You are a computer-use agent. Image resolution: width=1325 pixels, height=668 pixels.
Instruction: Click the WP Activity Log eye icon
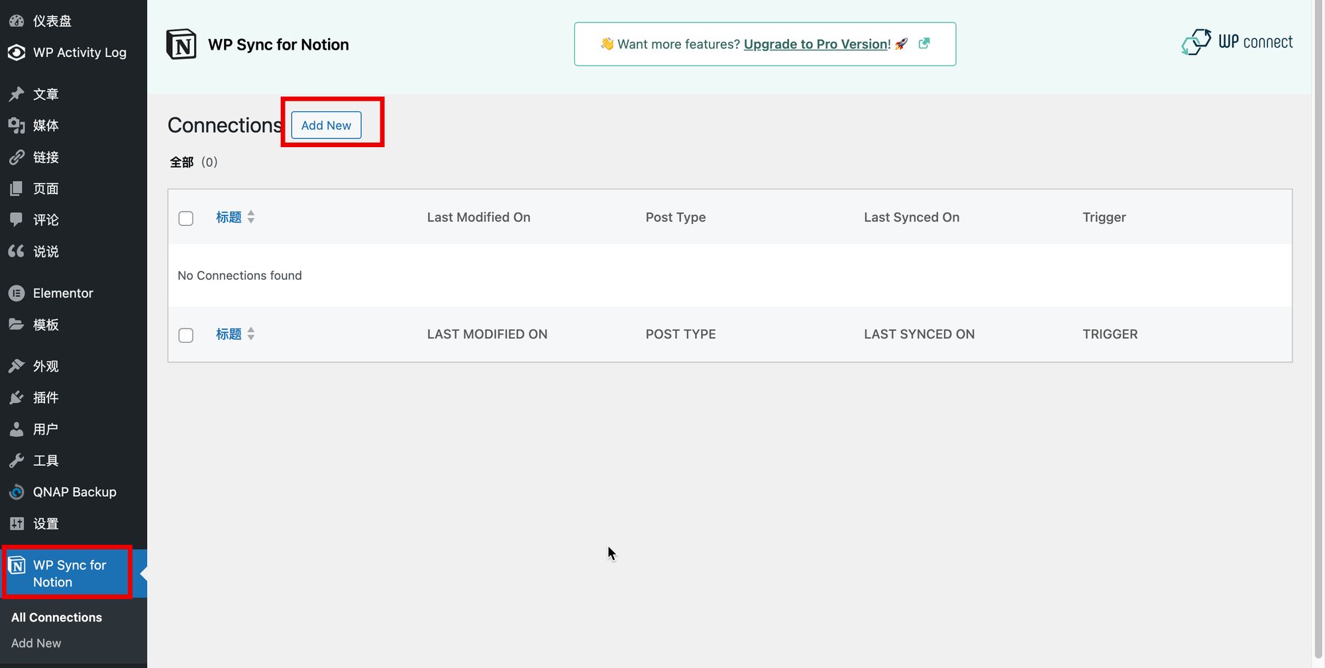17,52
